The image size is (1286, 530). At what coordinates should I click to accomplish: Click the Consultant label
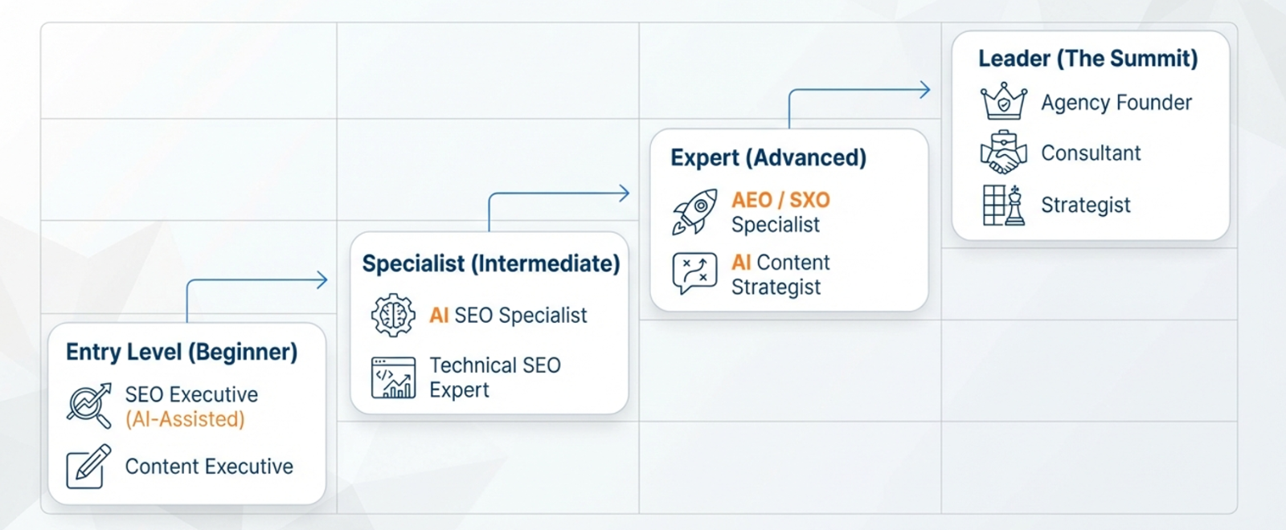(1091, 153)
